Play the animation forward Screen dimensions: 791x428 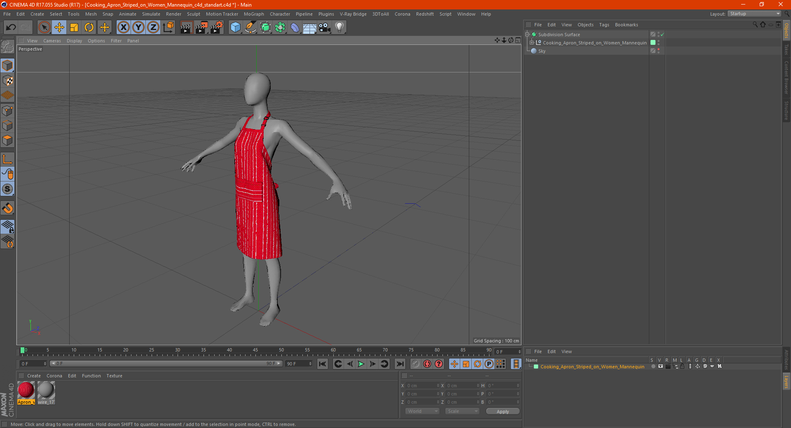tap(361, 364)
